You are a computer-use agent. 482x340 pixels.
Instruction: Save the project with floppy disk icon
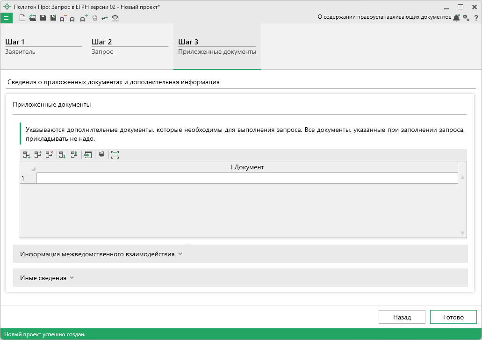click(43, 18)
